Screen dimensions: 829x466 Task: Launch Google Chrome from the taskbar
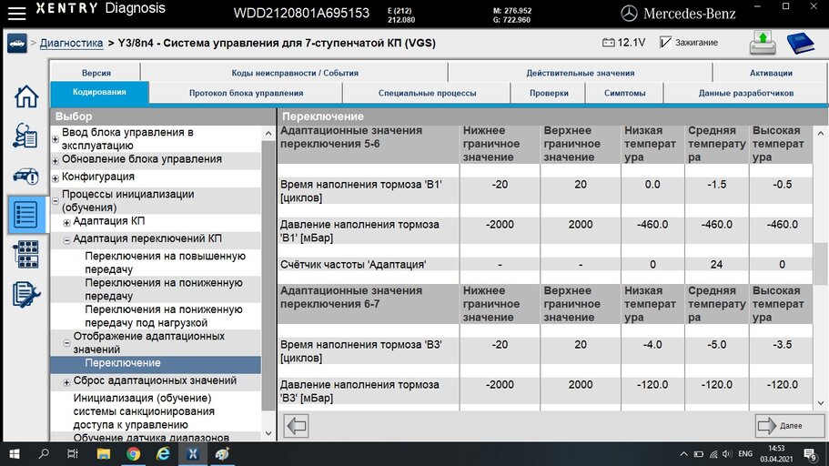click(x=133, y=454)
